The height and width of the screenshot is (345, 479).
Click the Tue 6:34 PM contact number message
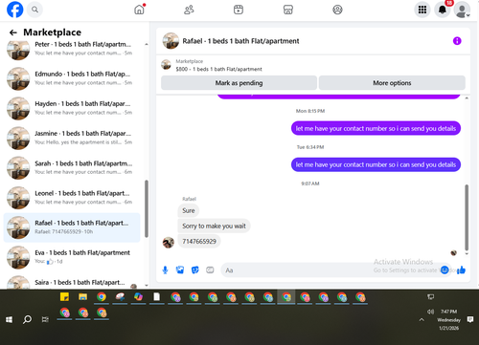(x=376, y=164)
